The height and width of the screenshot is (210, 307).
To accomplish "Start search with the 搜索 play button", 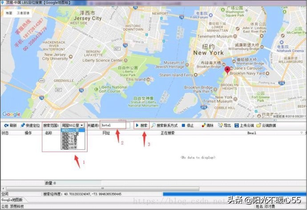I will pyautogui.click(x=141, y=125).
